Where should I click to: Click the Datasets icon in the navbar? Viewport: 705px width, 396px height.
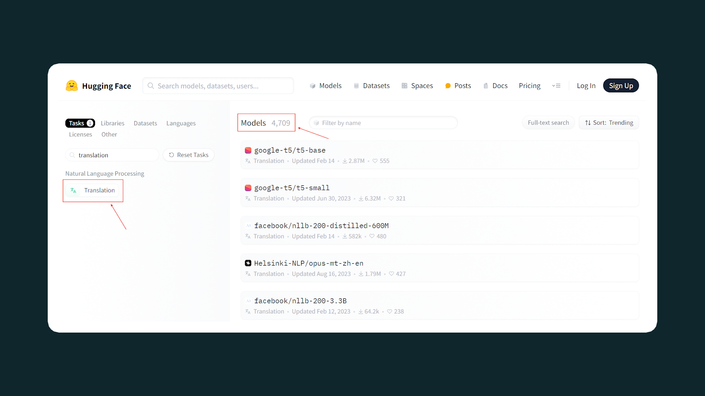356,86
